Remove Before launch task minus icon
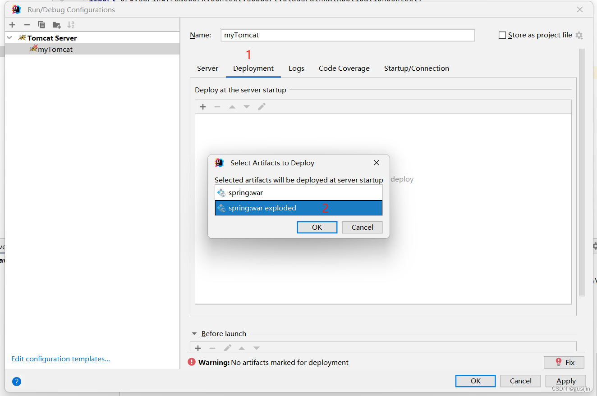Screen dimensions: 597x396 [212, 348]
